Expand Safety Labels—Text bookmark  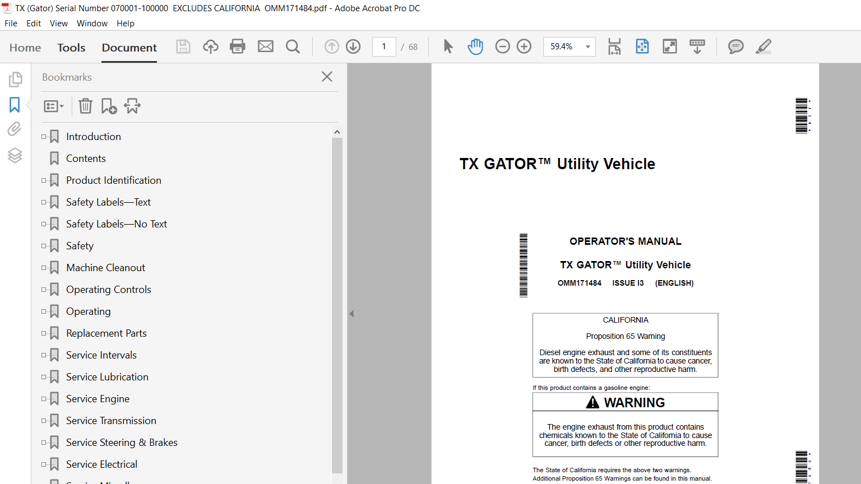tap(44, 202)
